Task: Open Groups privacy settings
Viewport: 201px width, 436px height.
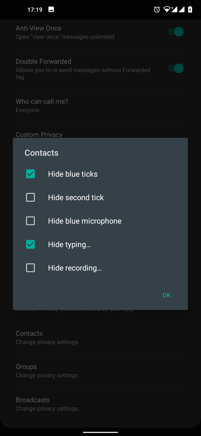Action: click(x=47, y=370)
